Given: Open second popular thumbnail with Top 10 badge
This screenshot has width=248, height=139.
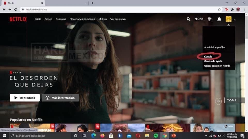Looking at the screenshot, I should click(78, 128).
